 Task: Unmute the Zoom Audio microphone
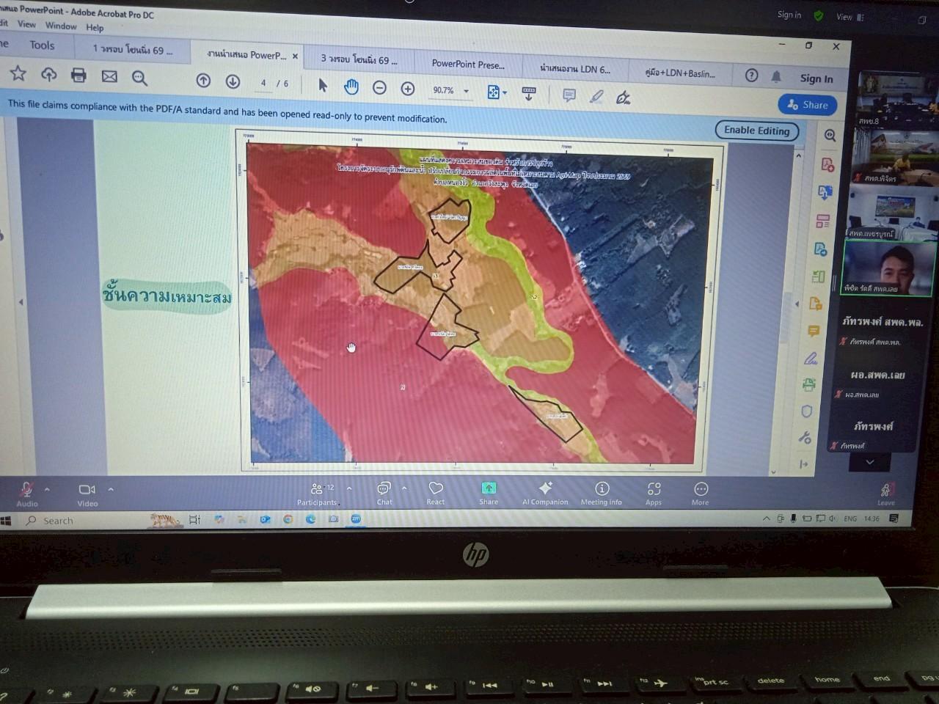[26, 491]
